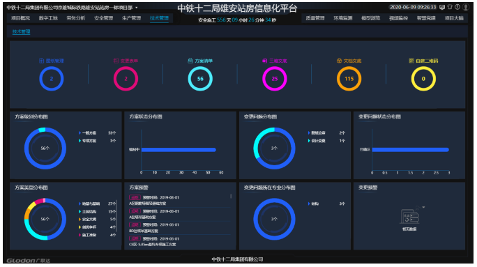Image resolution: width=477 pixels, height=267 pixels.
Task: Open the help question-mark icon
Action: (x=457, y=7)
